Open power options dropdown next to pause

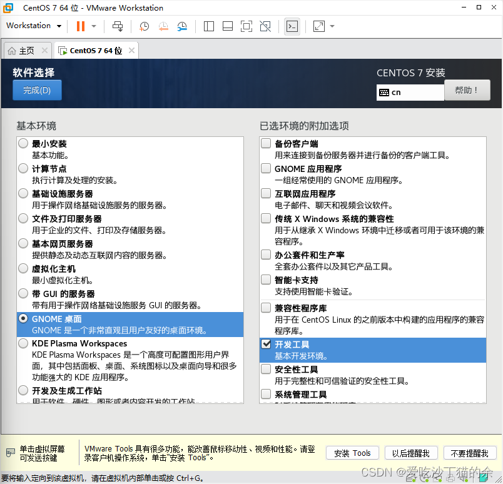click(x=94, y=26)
